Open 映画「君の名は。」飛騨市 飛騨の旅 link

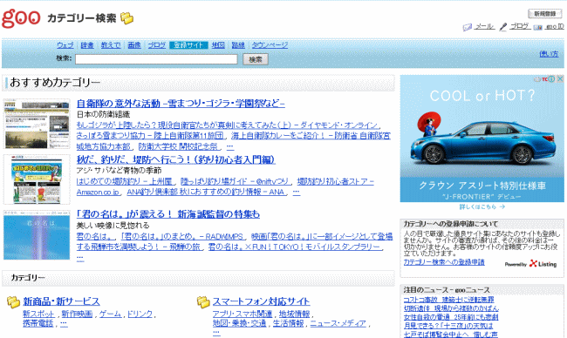(x=235, y=242)
